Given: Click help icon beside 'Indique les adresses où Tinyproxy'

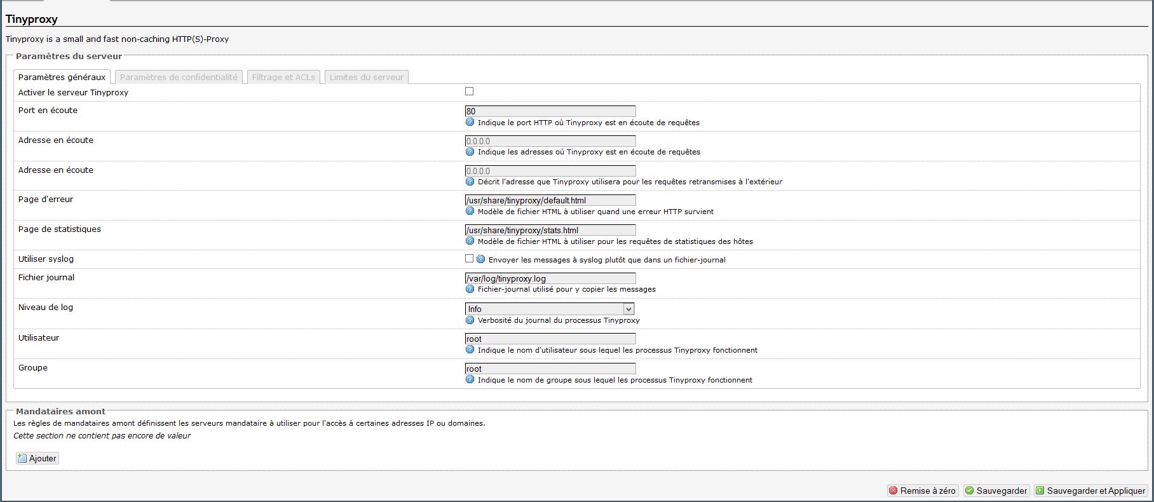Looking at the screenshot, I should click(x=470, y=152).
